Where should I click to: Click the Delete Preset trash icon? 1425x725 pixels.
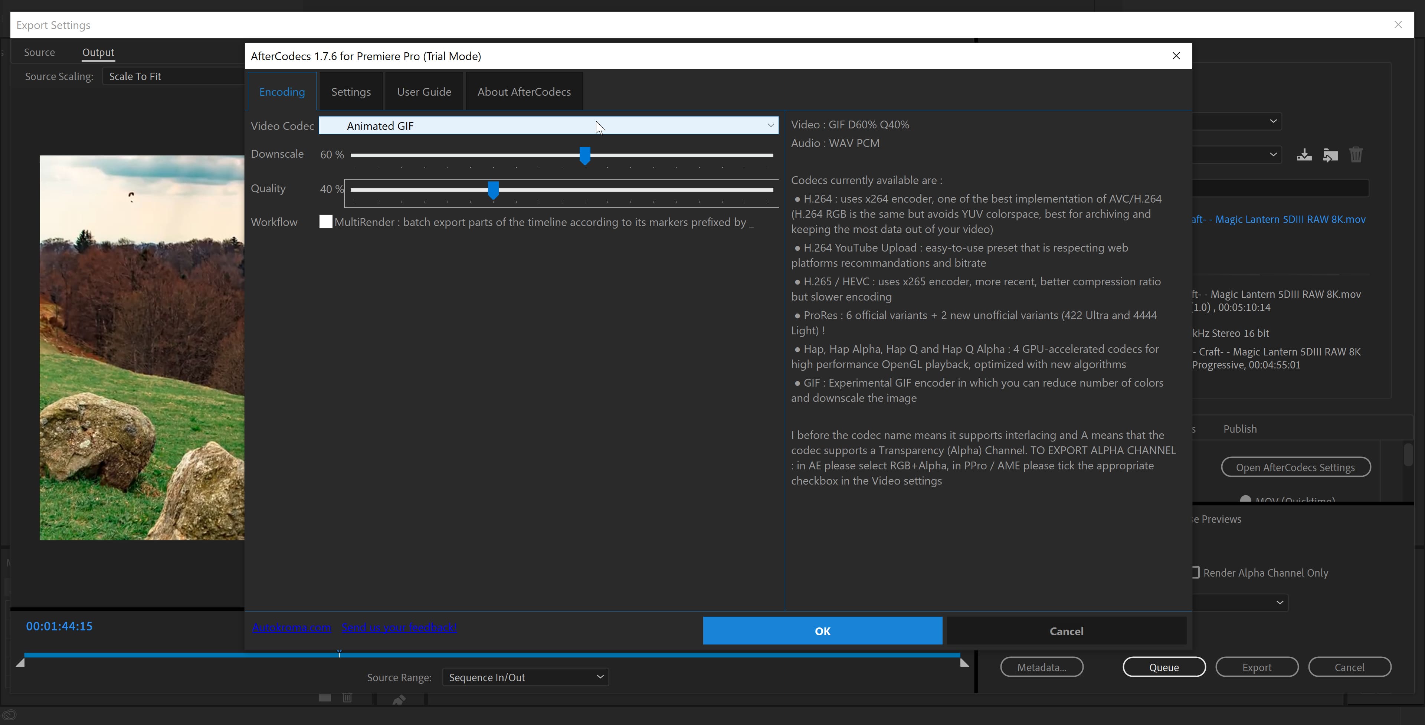pos(1355,155)
